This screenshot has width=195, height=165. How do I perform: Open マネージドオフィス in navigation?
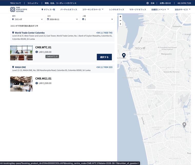pyautogui.click(x=138, y=9)
